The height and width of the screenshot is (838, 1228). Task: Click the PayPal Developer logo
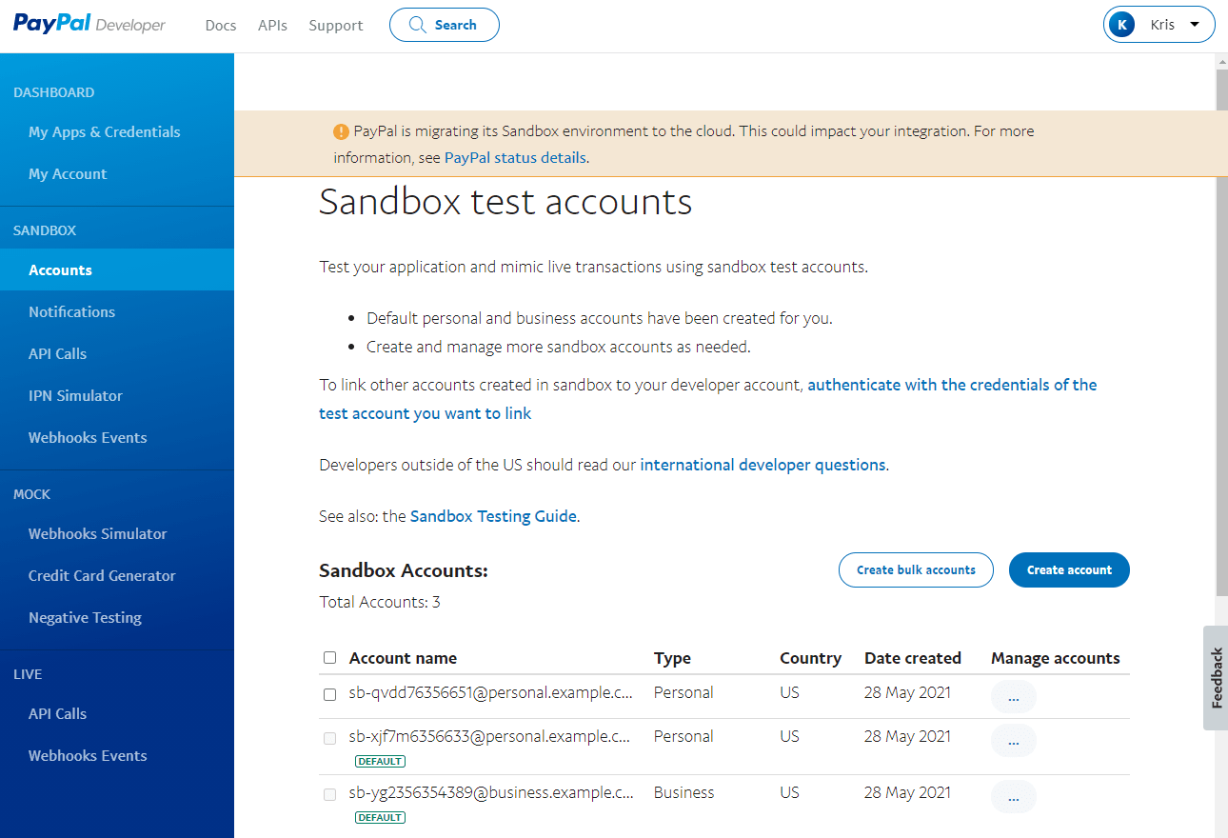[89, 25]
